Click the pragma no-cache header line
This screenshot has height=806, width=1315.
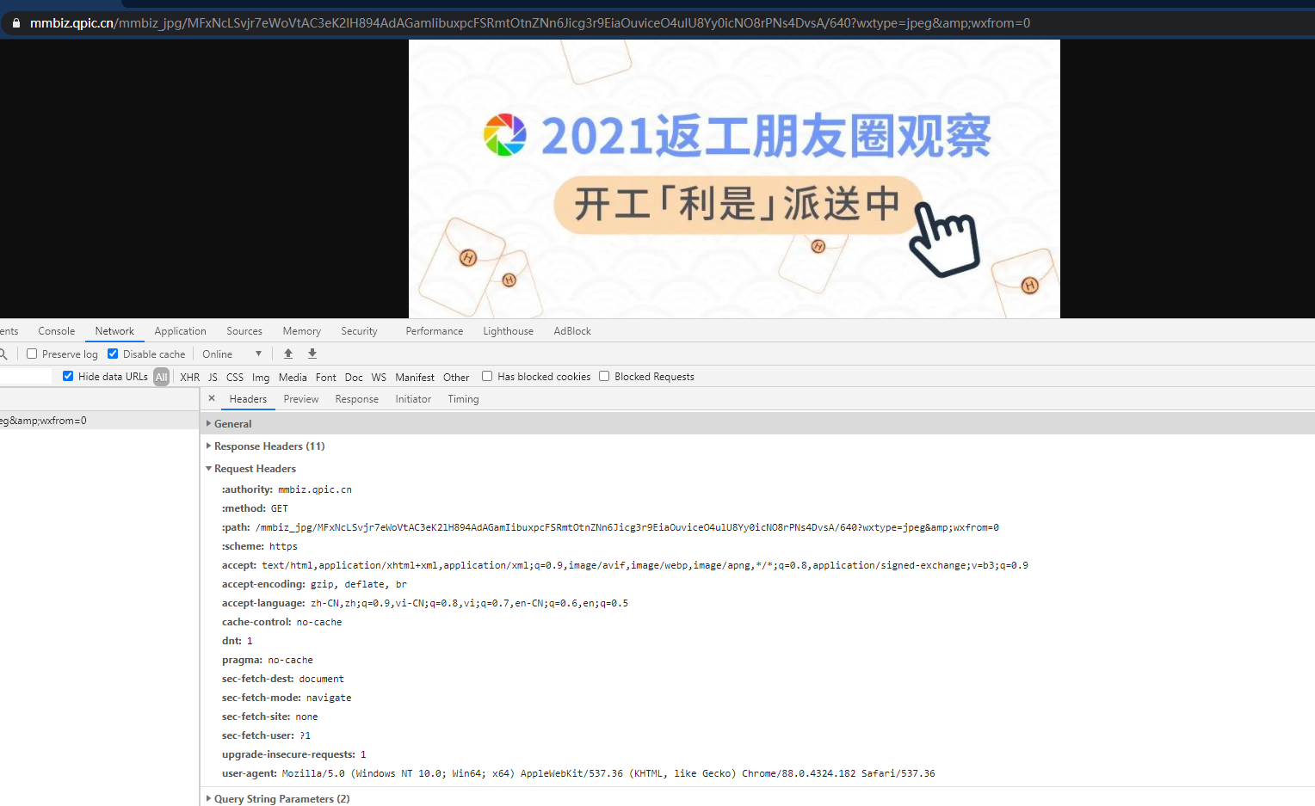coord(268,660)
